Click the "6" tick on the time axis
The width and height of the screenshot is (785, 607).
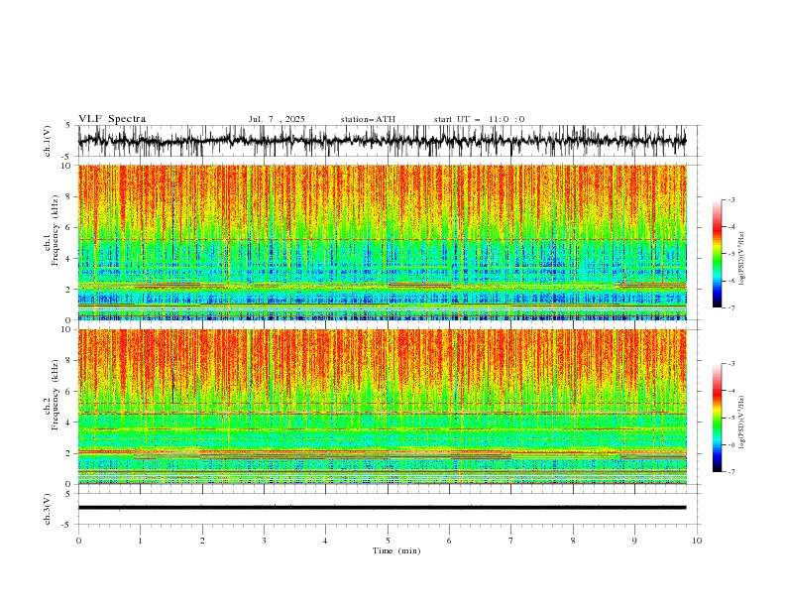pyautogui.click(x=449, y=541)
